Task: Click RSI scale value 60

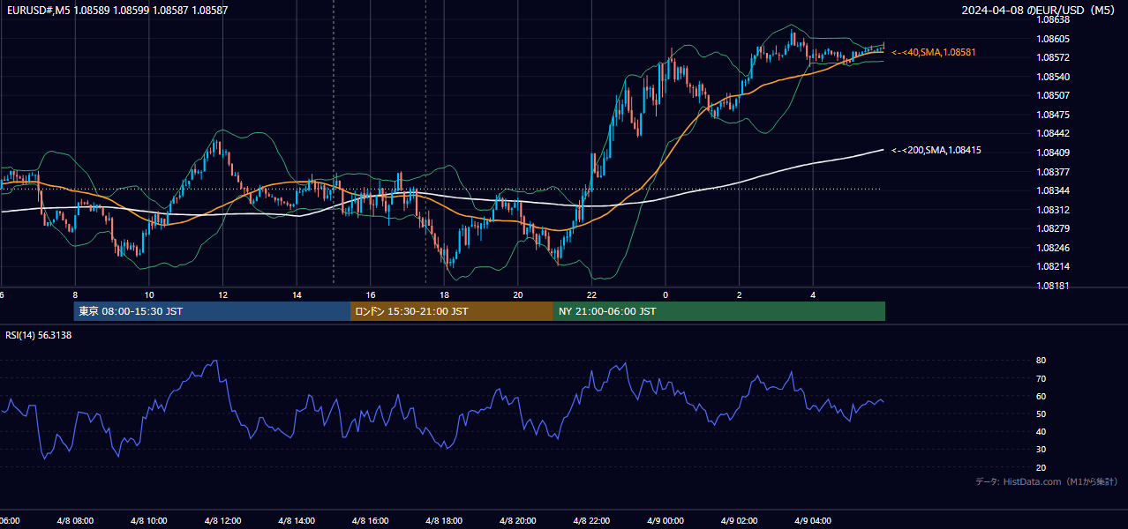Action: point(1042,396)
